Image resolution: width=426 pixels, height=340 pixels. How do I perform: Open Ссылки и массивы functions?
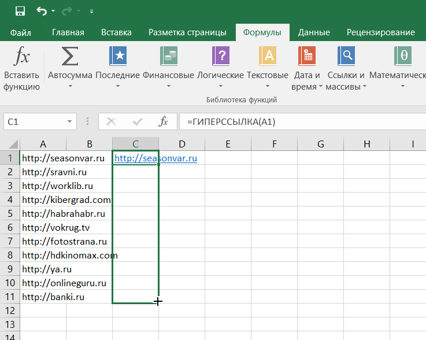346,68
